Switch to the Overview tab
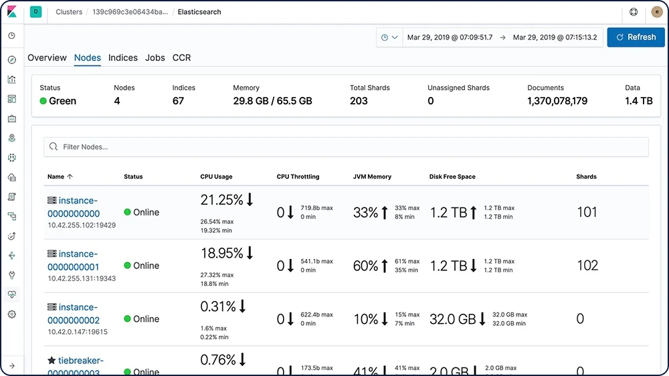The image size is (669, 376). pos(47,58)
